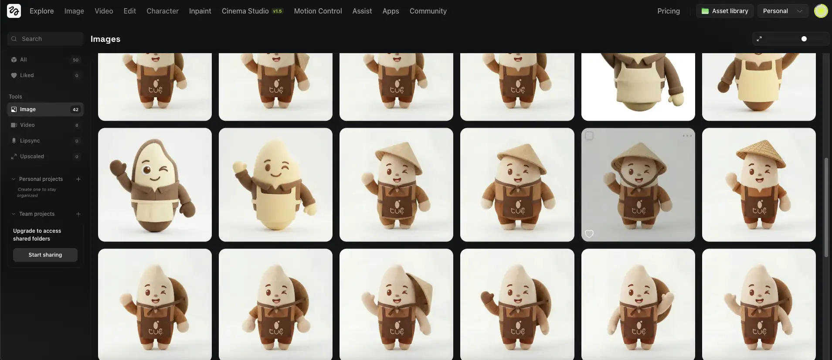Open the Upscaled section in sidebar
Image resolution: width=832 pixels, height=360 pixels.
[32, 156]
